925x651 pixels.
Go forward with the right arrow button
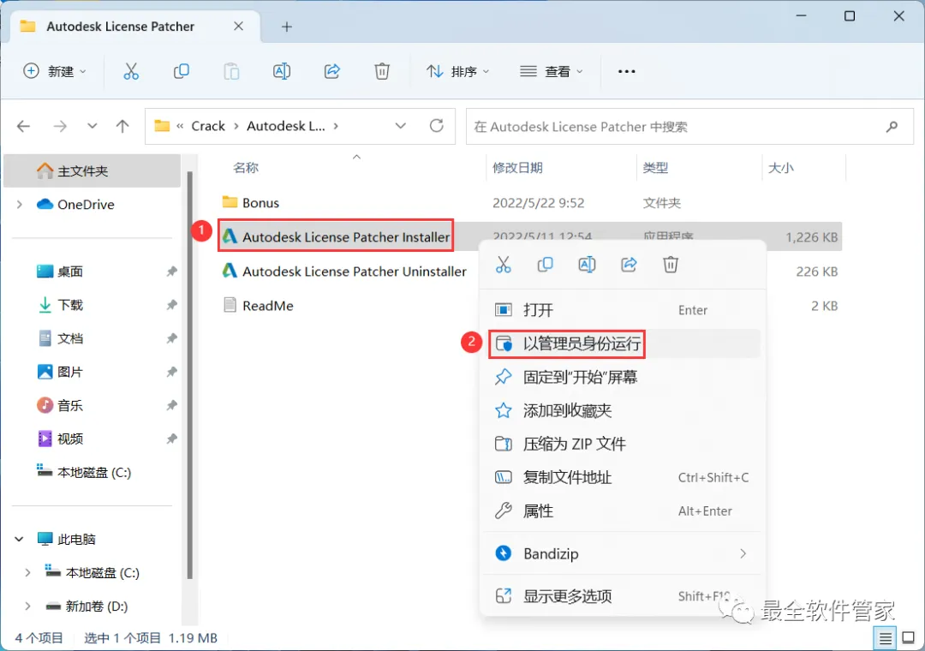(60, 126)
